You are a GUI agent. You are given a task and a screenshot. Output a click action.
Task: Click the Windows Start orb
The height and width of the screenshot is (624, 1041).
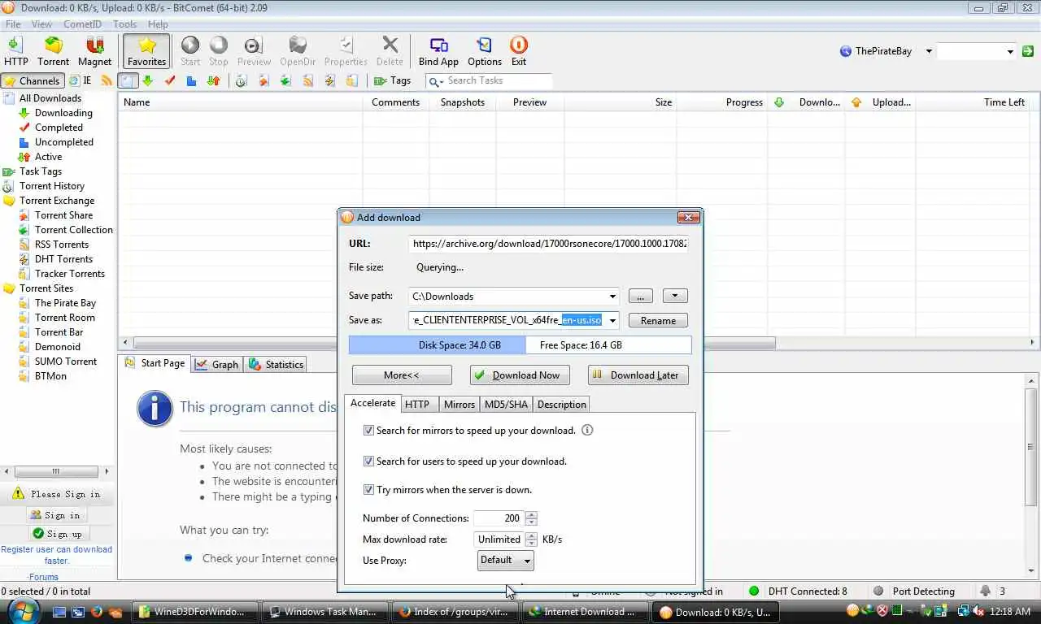tap(22, 611)
